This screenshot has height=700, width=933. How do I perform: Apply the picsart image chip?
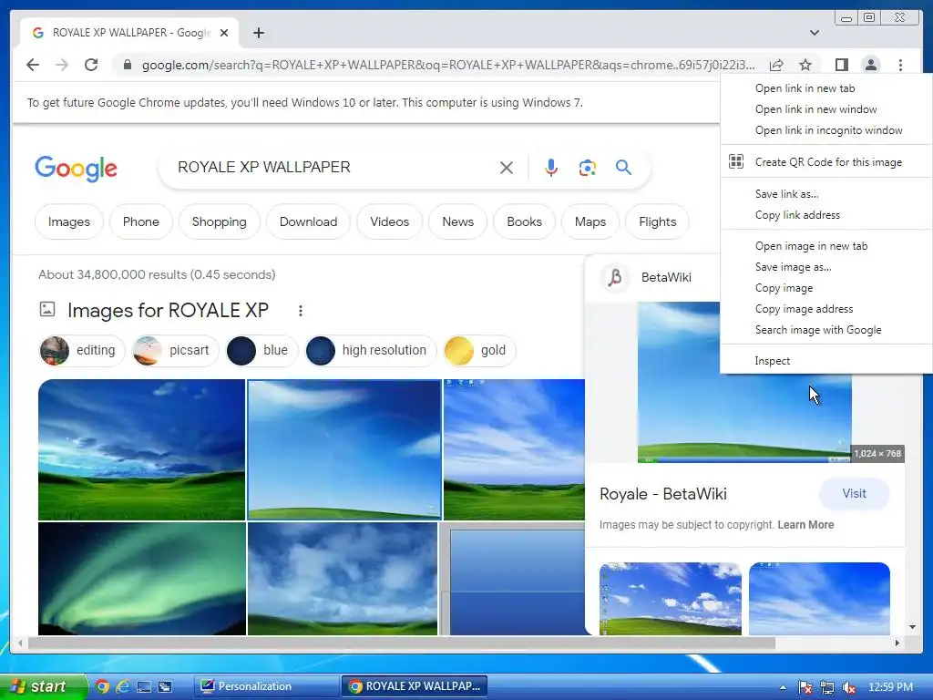175,350
